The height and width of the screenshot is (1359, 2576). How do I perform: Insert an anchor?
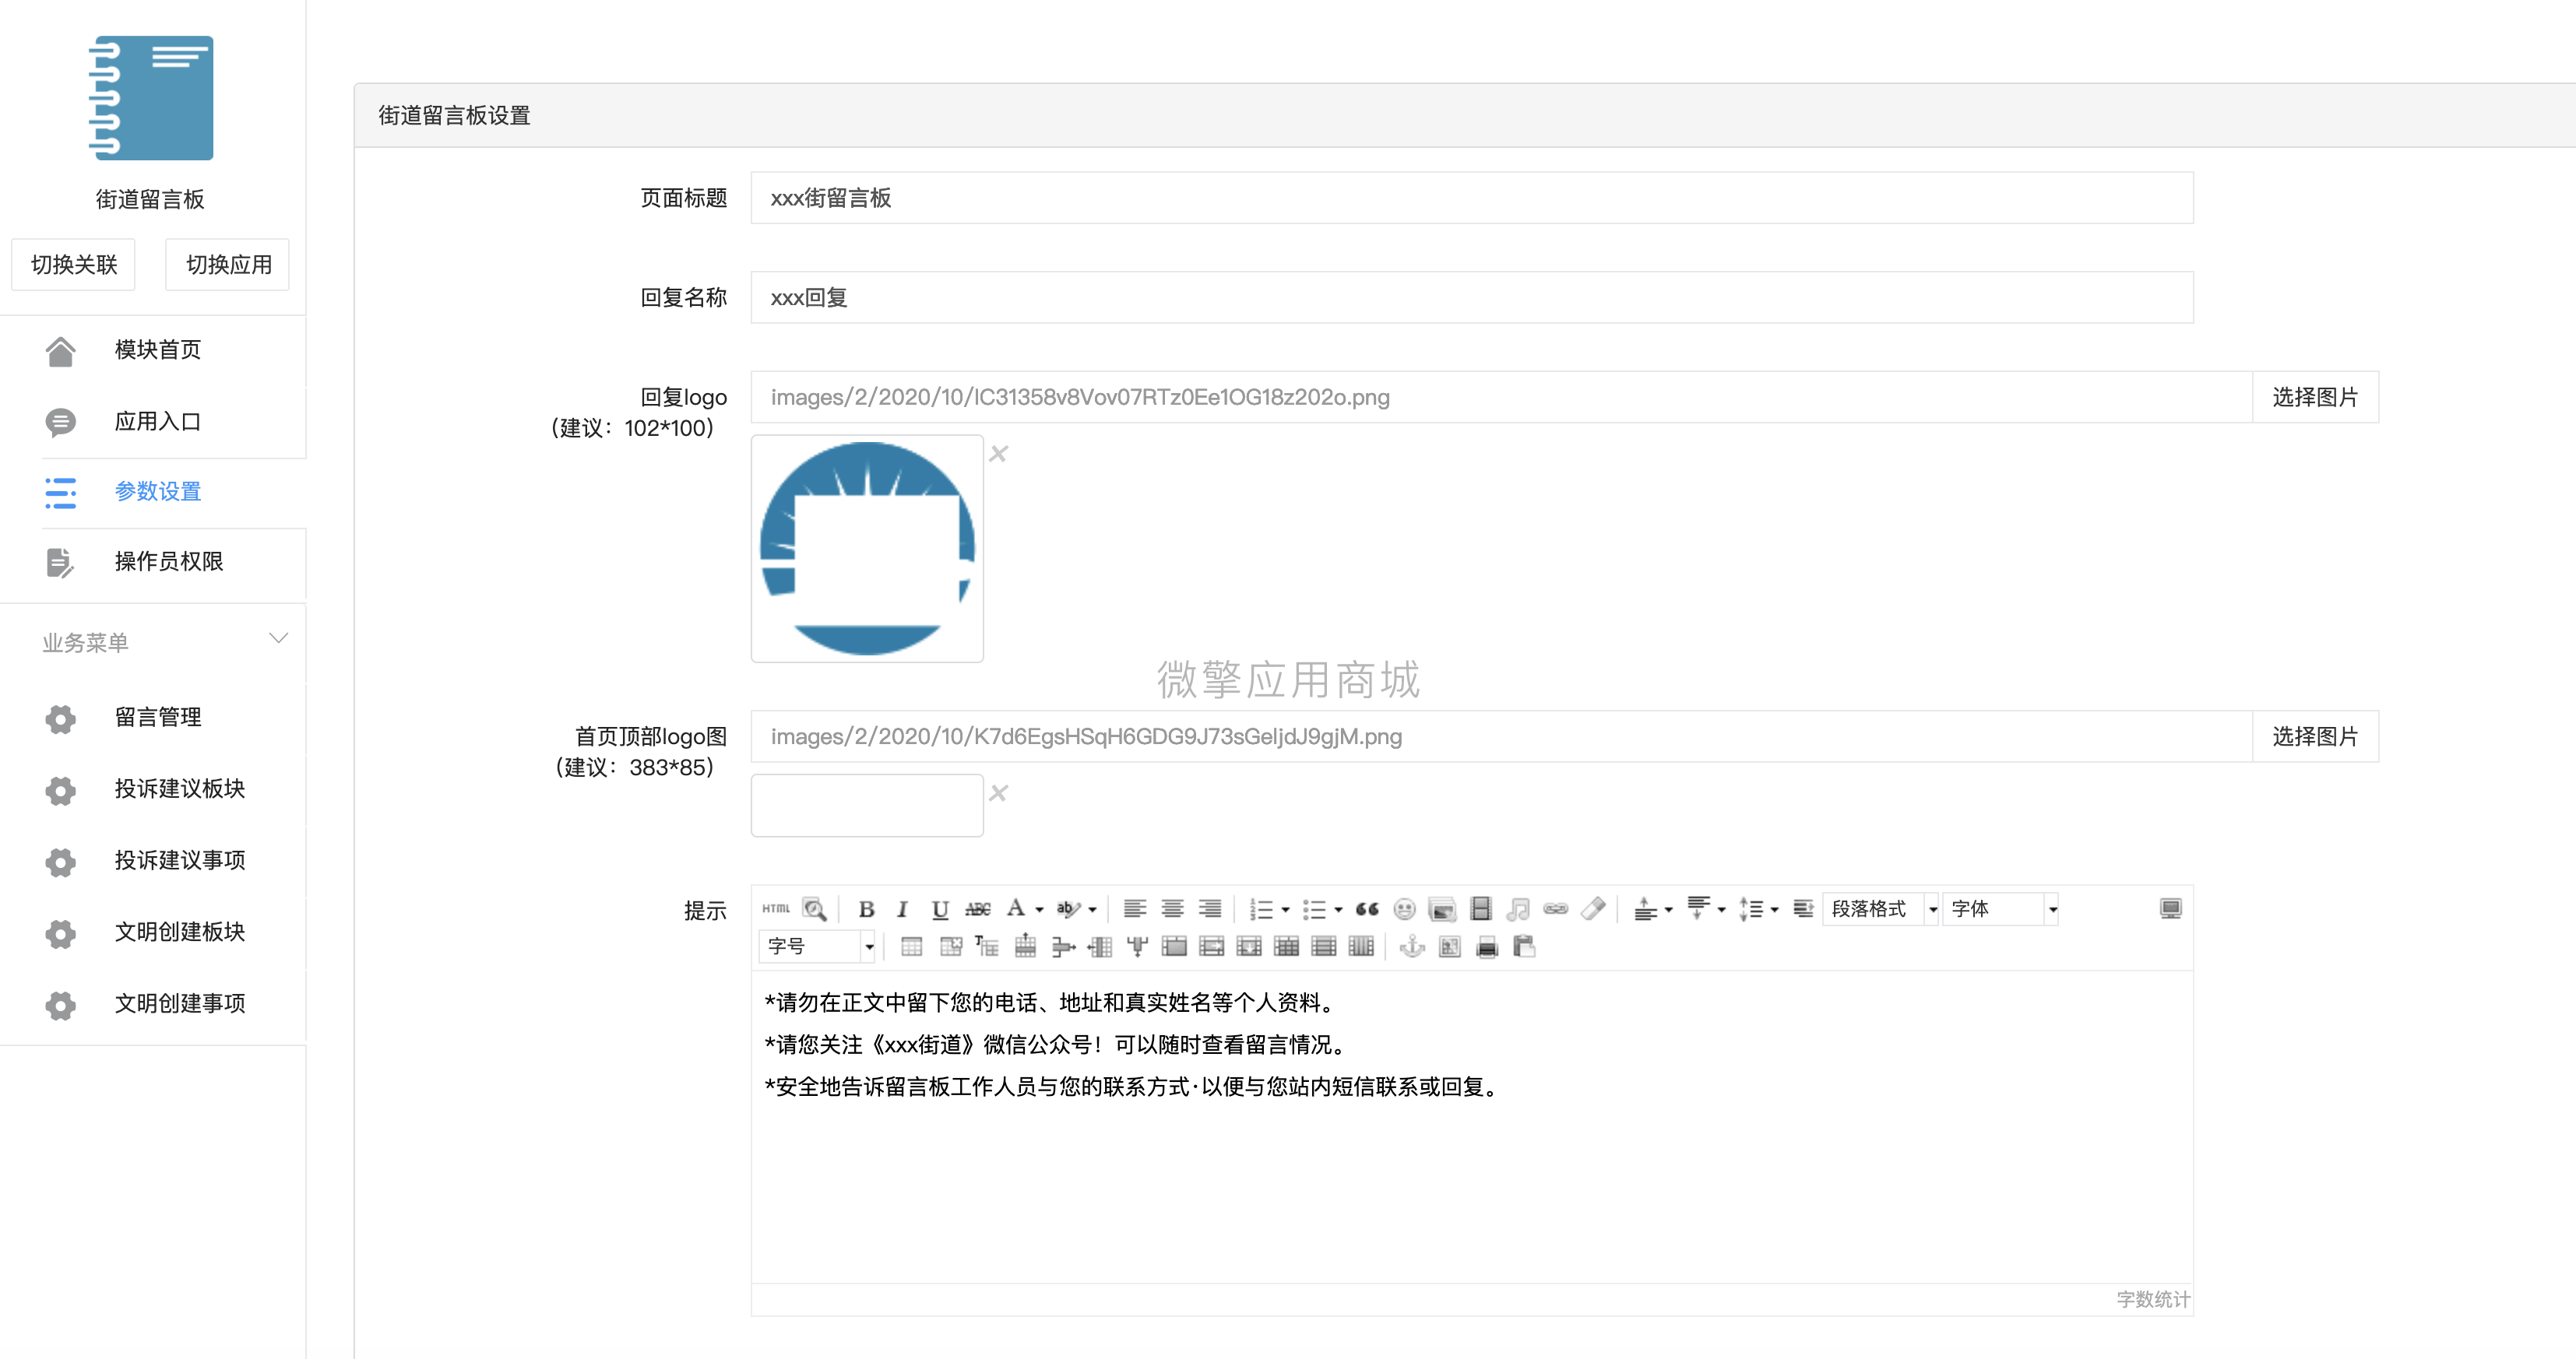pyautogui.click(x=1412, y=946)
